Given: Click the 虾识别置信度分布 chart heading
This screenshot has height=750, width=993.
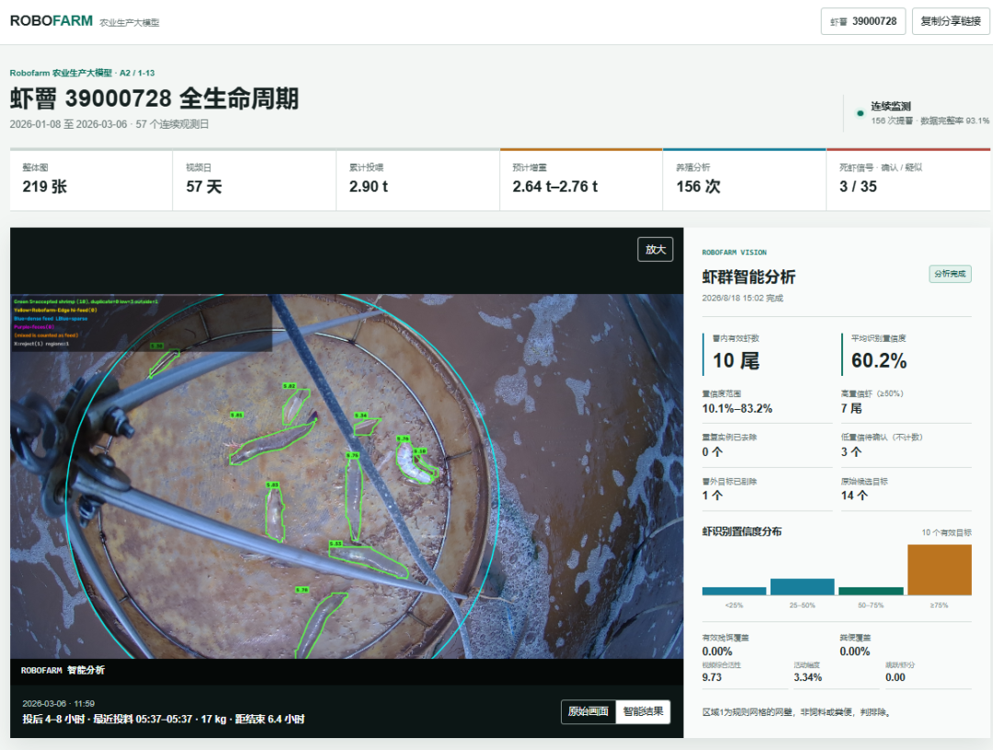Looking at the screenshot, I should click(742, 531).
